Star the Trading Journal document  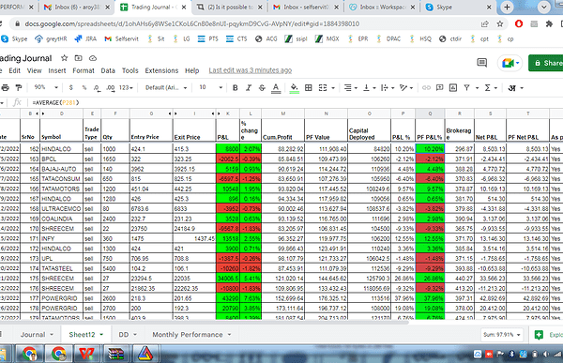(x=64, y=58)
